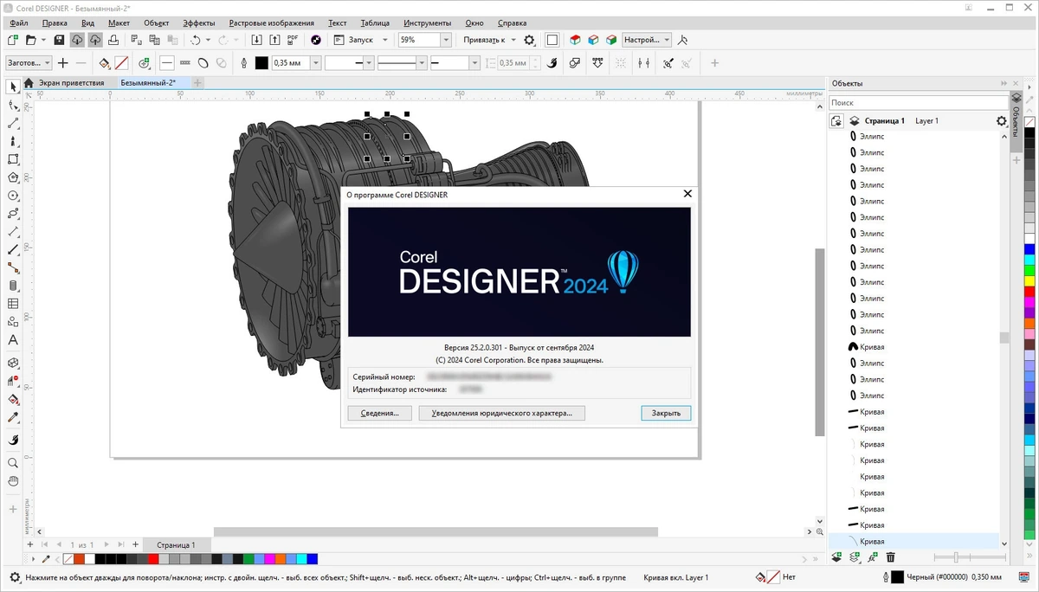This screenshot has width=1039, height=592.
Task: Open the Растровые изображения menu
Action: click(271, 23)
